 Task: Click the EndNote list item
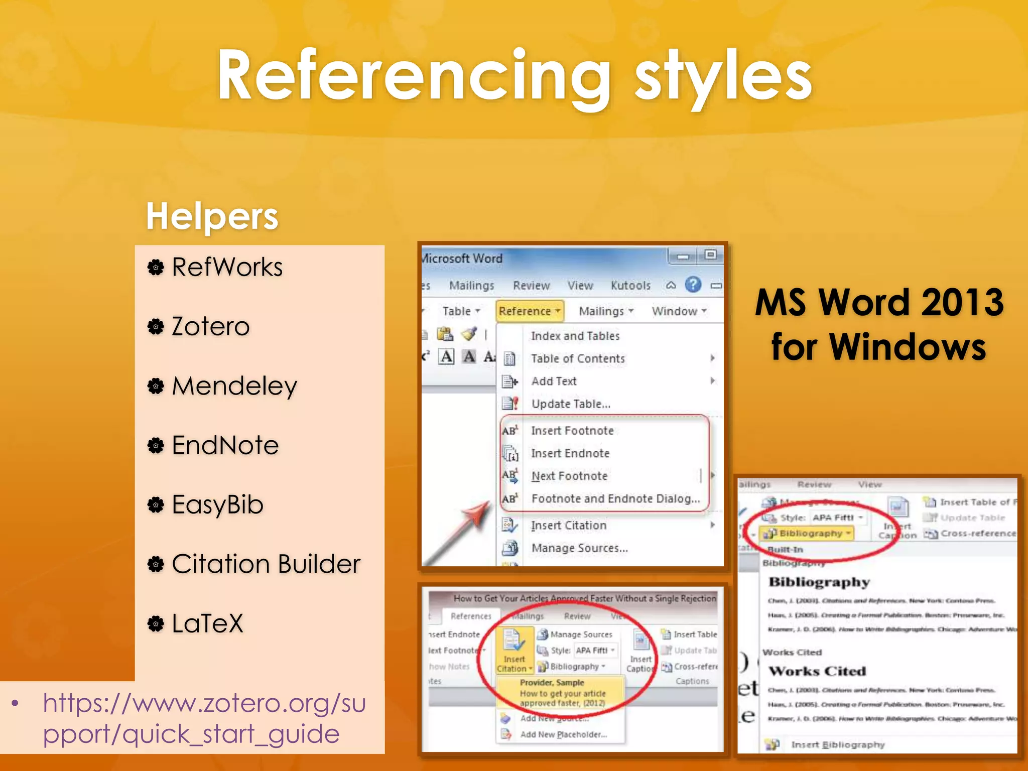225,445
